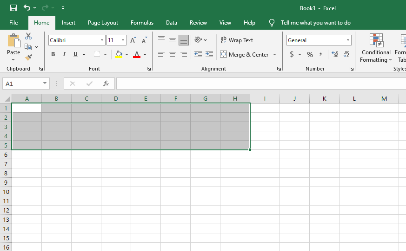Toggle Italic formatting
The width and height of the screenshot is (406, 251).
[x=64, y=54]
